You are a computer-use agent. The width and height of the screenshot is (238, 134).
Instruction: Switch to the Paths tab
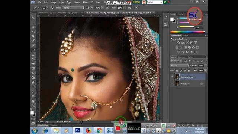click(x=190, y=57)
